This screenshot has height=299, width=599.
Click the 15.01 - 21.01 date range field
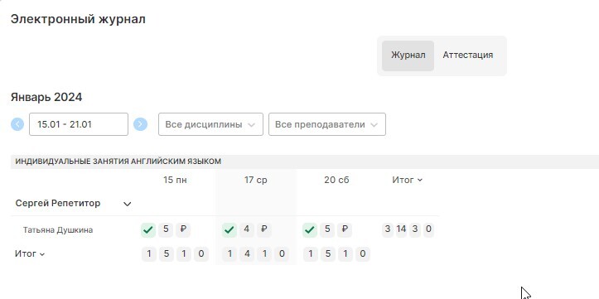click(79, 124)
